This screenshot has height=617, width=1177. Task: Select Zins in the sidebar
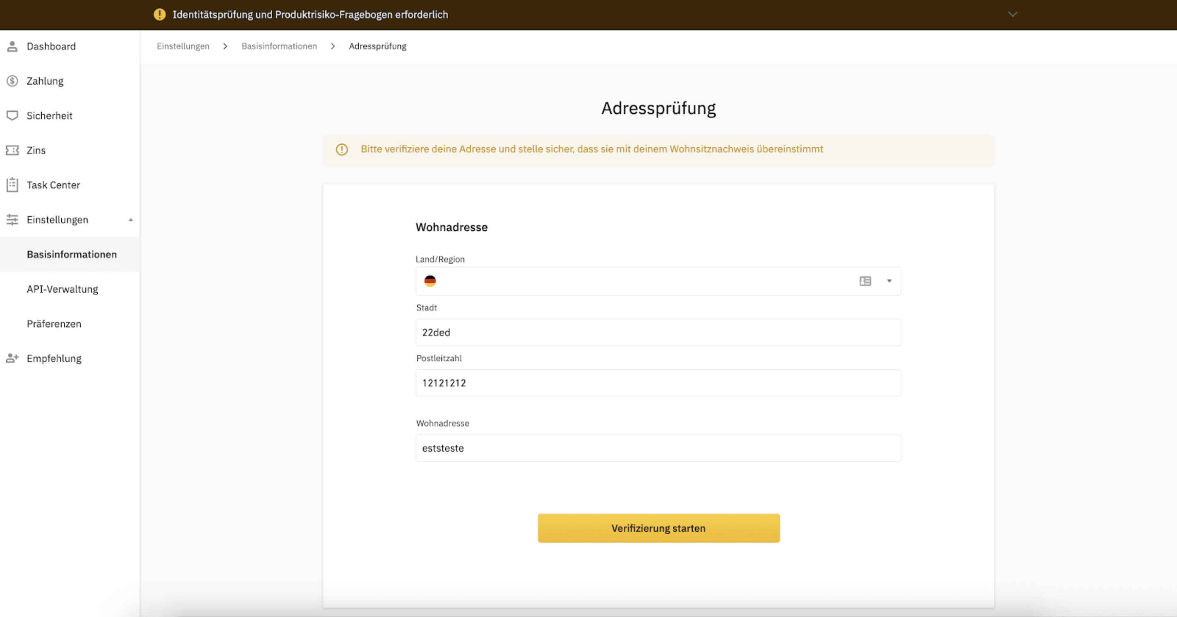70,150
